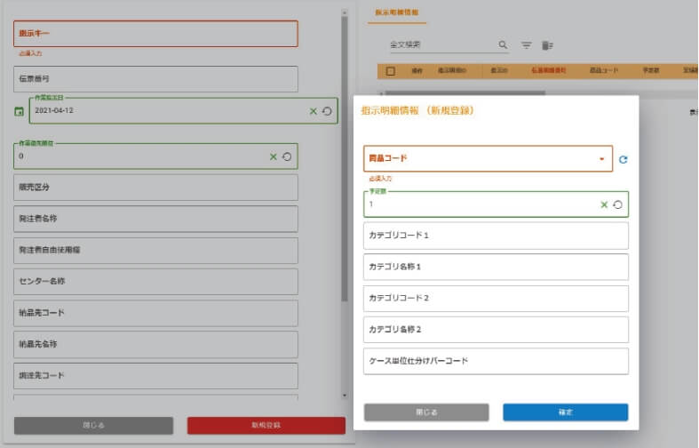Open the column settings icon in table toolbar
Screen dimensions: 699x448
[x=547, y=45]
